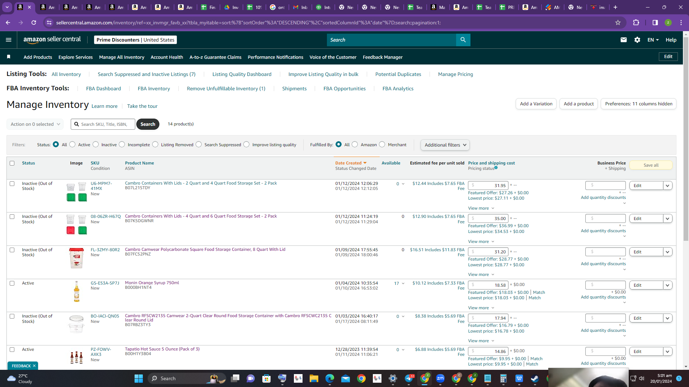Image resolution: width=689 pixels, height=387 pixels.
Task: Select the checkbox for SKU U6-MPM7-41MX
Action: [x=12, y=183]
